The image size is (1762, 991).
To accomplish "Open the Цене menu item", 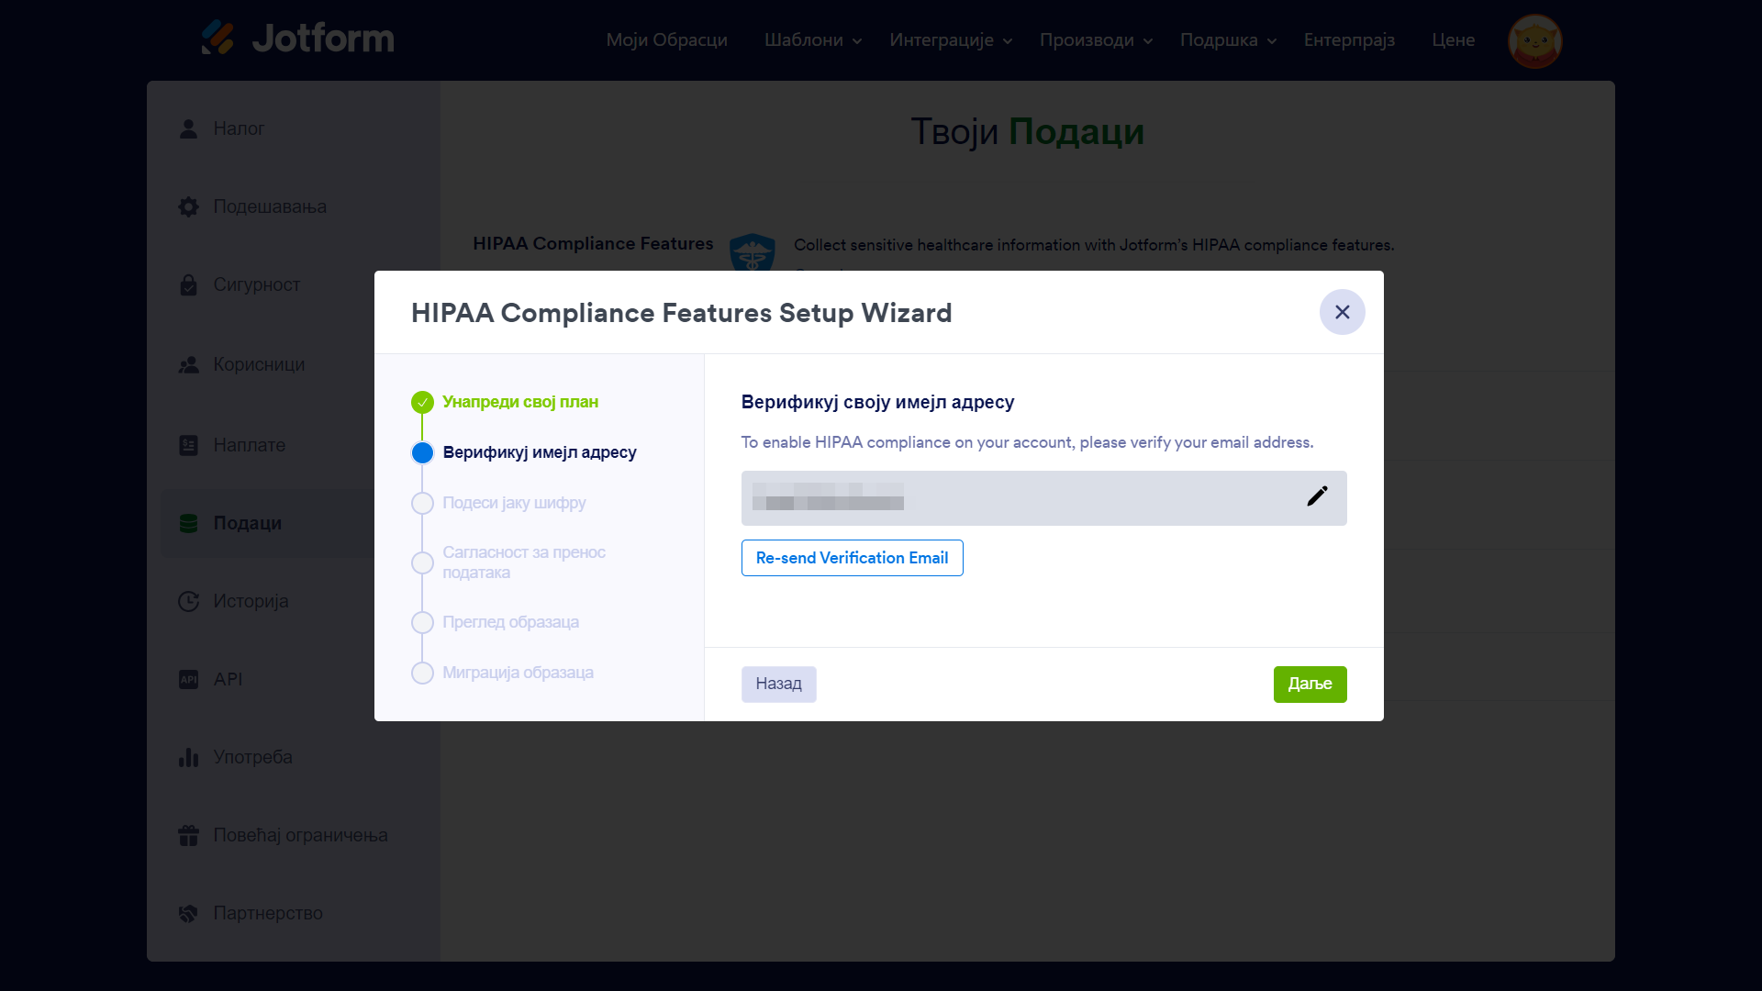I will 1453,40.
